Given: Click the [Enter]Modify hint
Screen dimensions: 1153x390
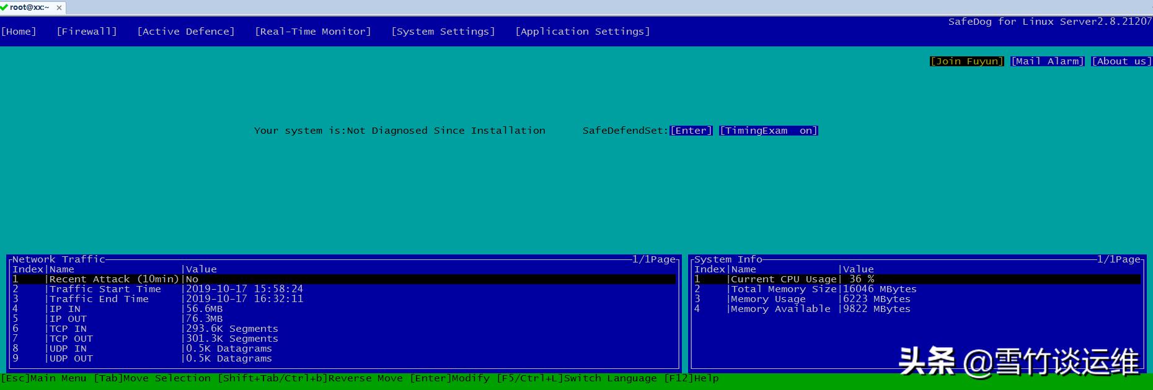Looking at the screenshot, I should point(449,378).
